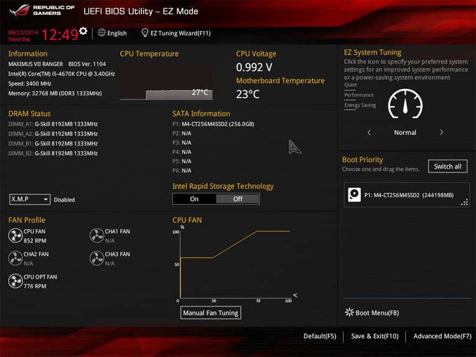Click the Republic of Gamers logo
This screenshot has height=357, width=476.
pyautogui.click(x=42, y=11)
